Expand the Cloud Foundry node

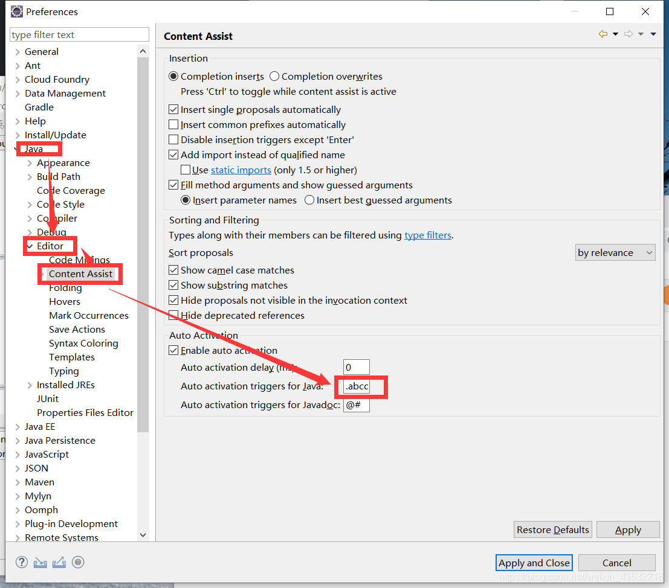pos(18,80)
